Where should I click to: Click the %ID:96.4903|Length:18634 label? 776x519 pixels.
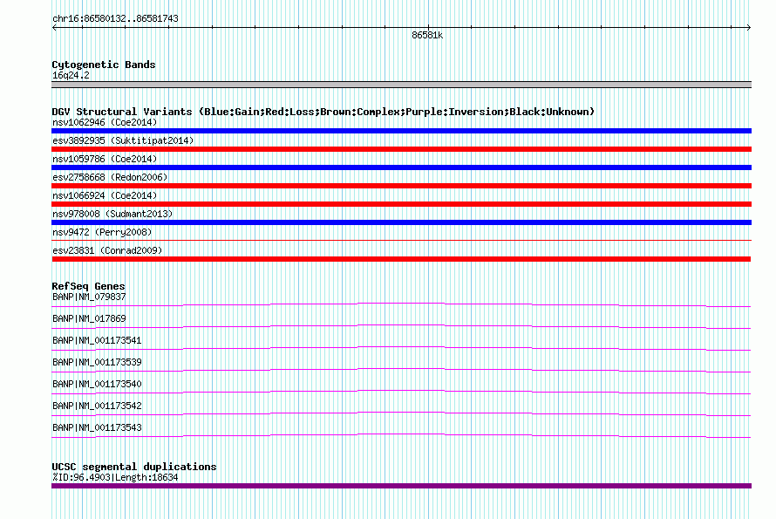(115, 477)
